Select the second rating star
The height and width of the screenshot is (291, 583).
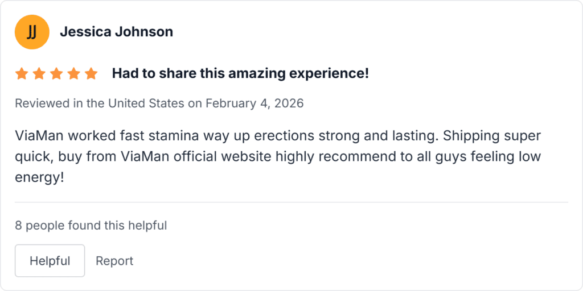click(x=39, y=73)
